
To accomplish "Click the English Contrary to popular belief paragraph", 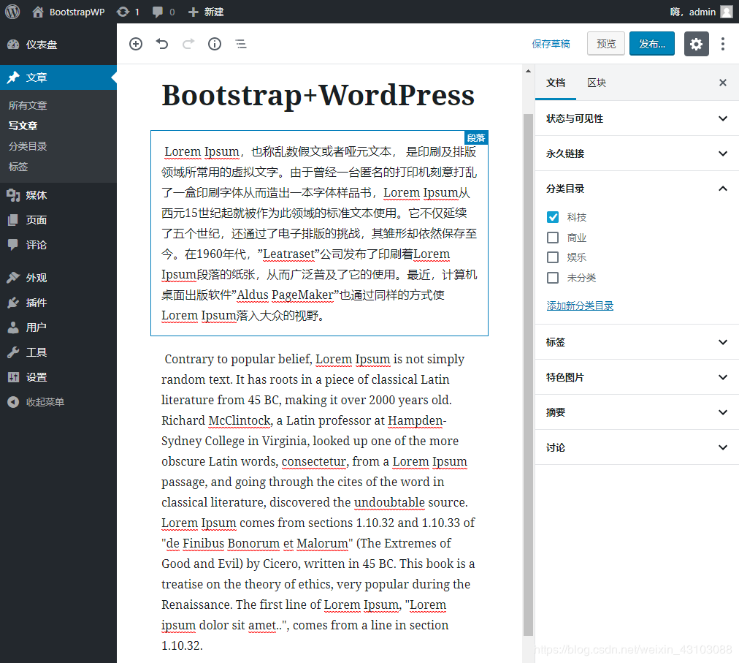I will [x=319, y=502].
